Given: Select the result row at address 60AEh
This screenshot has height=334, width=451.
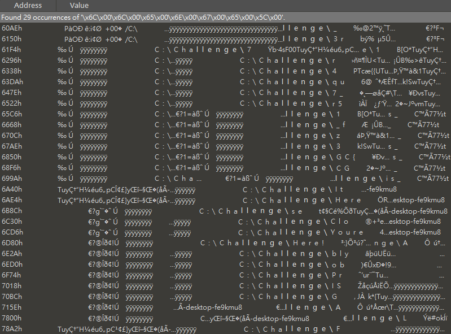Looking at the screenshot, I should pyautogui.click(x=226, y=28).
